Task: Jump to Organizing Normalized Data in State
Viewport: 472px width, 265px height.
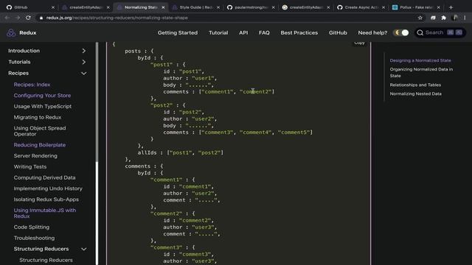Action: click(x=421, y=72)
